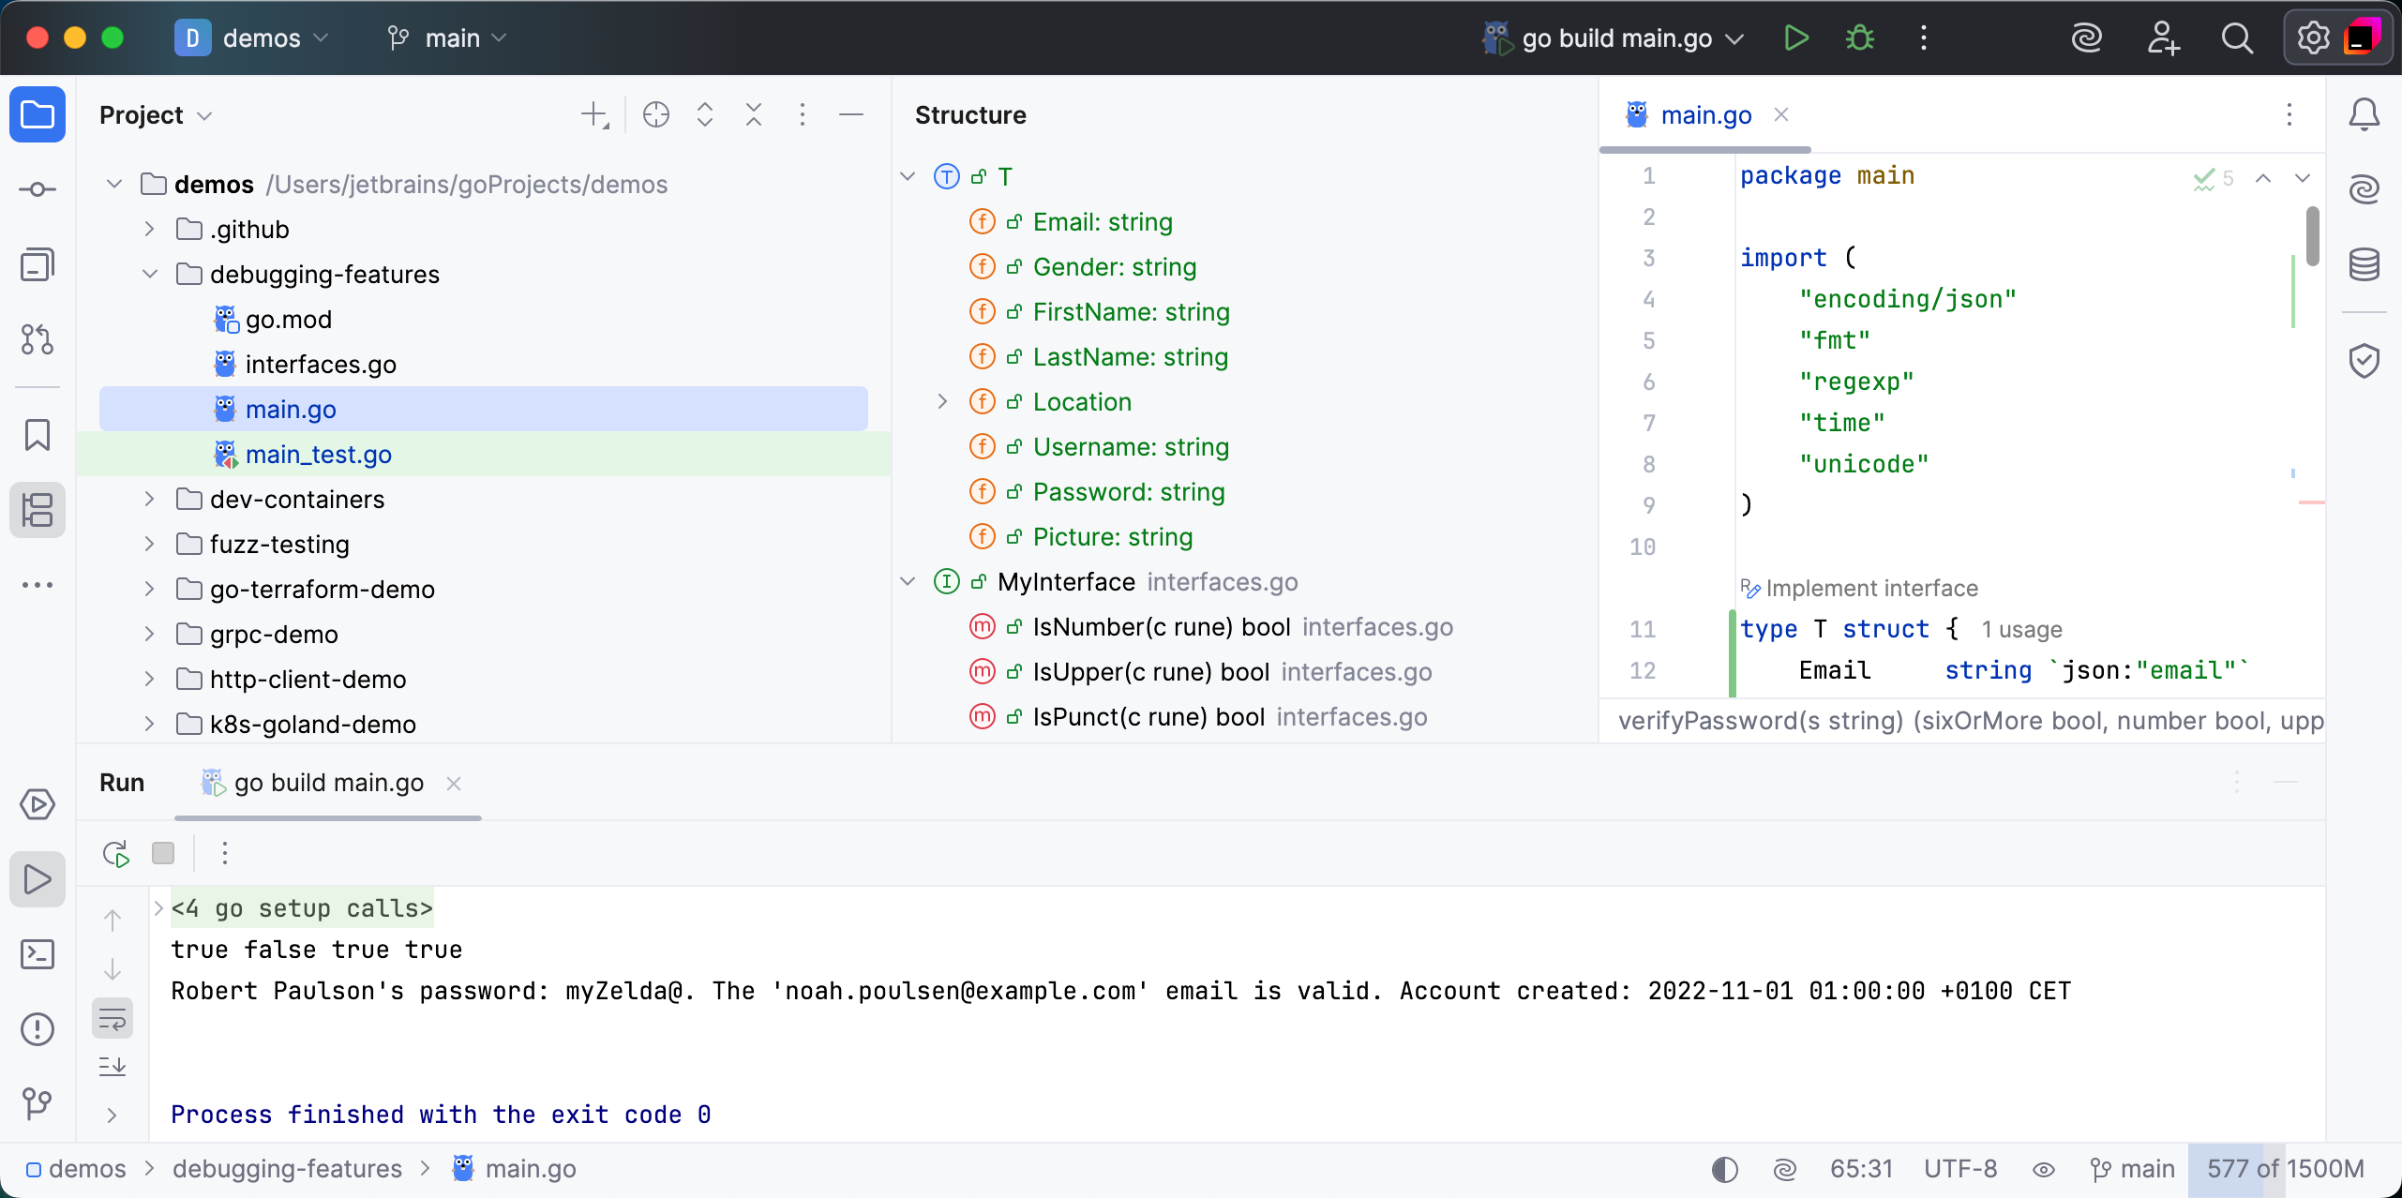The image size is (2402, 1198).
Task: Open the Pull Requests tool window
Action: click(x=38, y=339)
